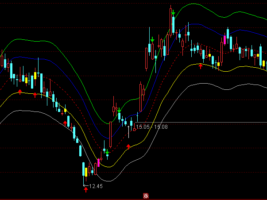This screenshot has width=267, height=200.
Task: Select the leftmost red up arrow signal
Action: coord(19,91)
